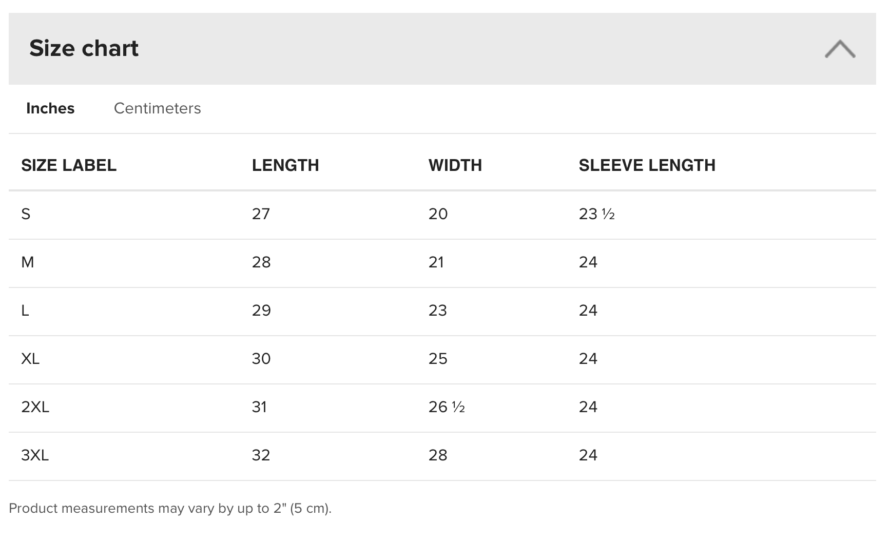Select the L size row label
This screenshot has width=889, height=541.
pyautogui.click(x=25, y=311)
